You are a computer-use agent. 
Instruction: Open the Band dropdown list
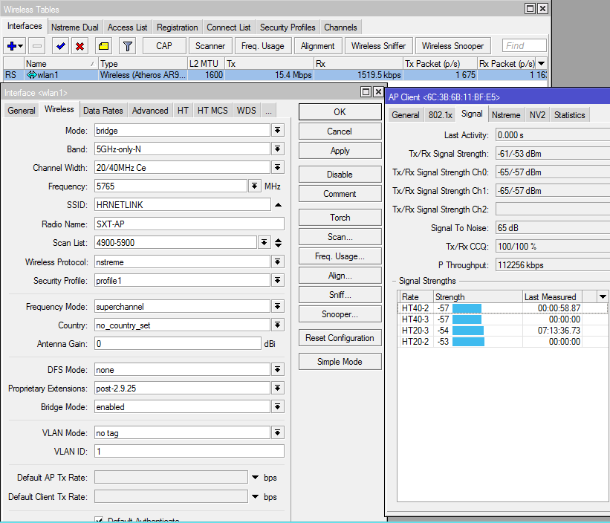[278, 149]
